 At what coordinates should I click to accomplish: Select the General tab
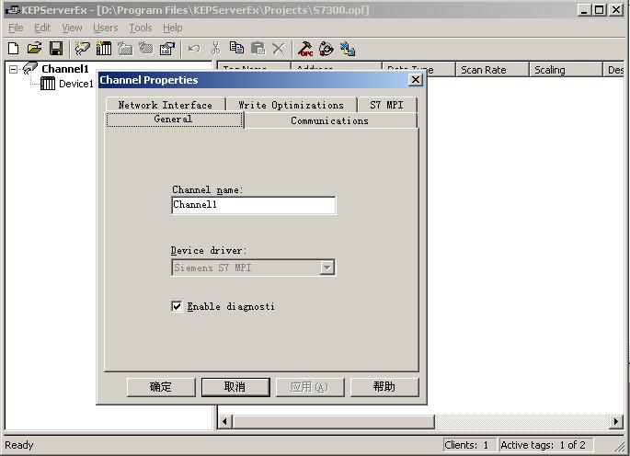[x=174, y=120]
